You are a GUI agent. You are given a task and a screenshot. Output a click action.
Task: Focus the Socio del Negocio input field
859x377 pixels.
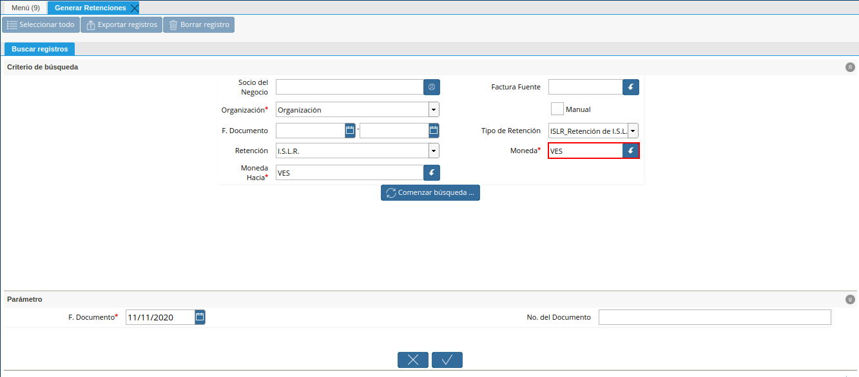tap(349, 87)
